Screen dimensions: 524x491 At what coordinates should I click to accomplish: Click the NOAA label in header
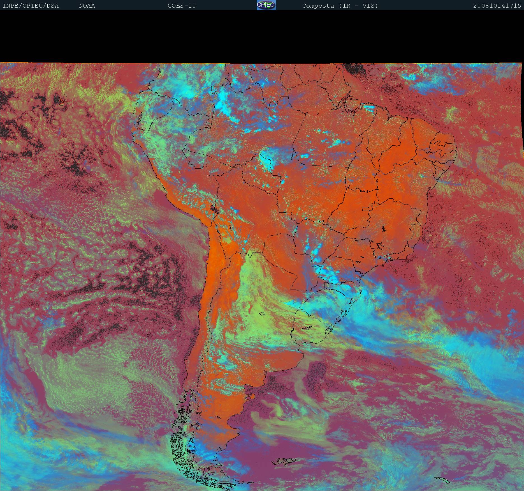pos(87,6)
